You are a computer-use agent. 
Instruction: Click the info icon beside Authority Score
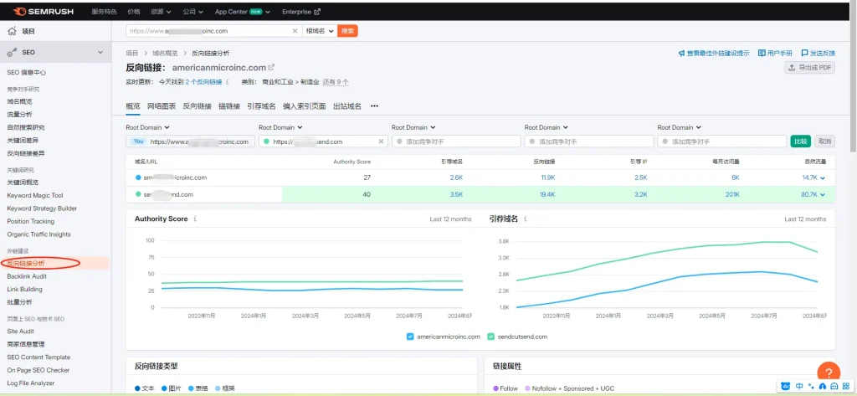pos(195,219)
